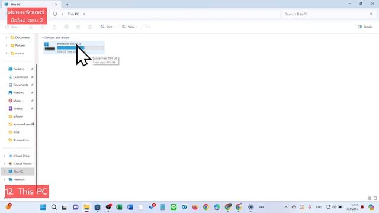Select the This PC window tab
This screenshot has width=379, height=213.
tap(31, 4)
